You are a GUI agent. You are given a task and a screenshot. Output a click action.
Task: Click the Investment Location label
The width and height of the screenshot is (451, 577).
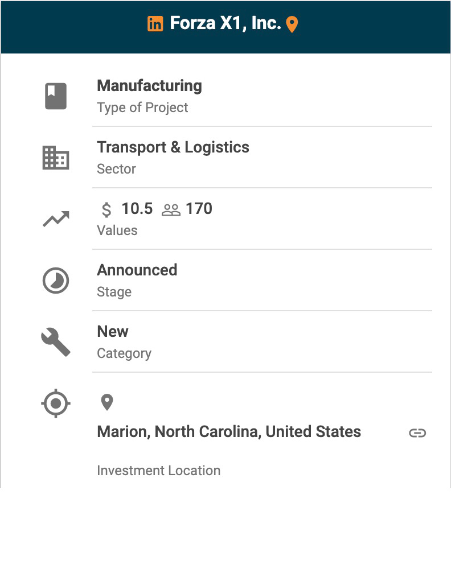(x=159, y=471)
